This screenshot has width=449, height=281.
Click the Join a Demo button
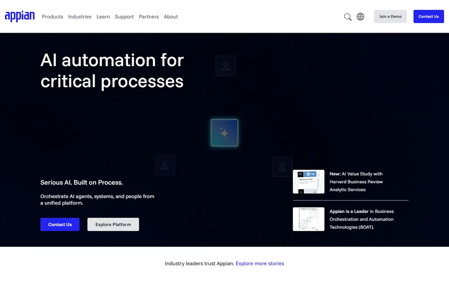click(x=390, y=16)
